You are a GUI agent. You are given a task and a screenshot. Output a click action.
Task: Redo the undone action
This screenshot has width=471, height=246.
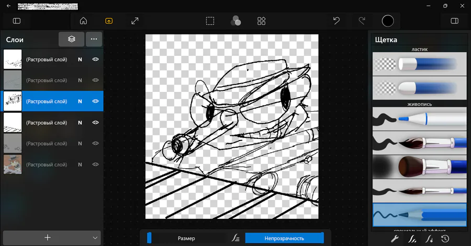(x=362, y=21)
